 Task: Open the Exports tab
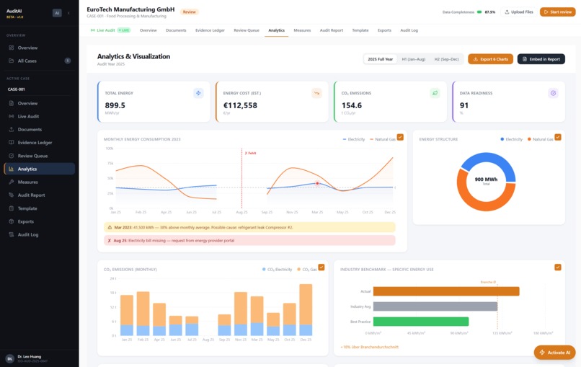tap(384, 30)
